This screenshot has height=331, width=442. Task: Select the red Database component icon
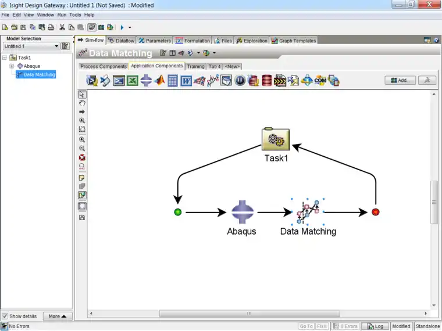tap(266, 81)
